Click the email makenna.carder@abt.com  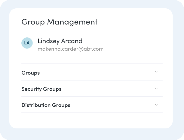70,49
